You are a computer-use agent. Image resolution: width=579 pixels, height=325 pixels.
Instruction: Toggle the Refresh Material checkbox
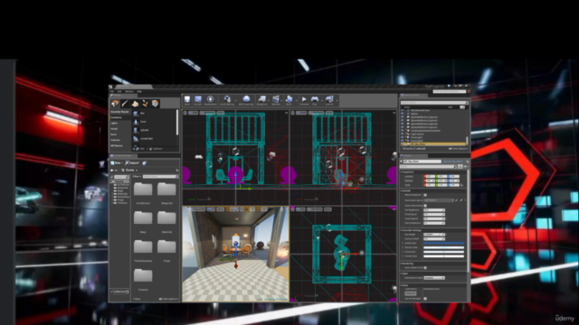(x=425, y=195)
